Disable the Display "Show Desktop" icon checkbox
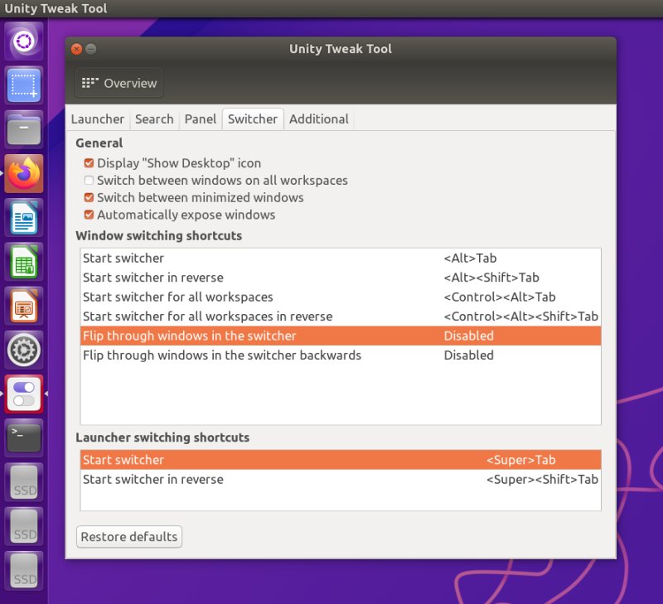The image size is (663, 604). (89, 163)
